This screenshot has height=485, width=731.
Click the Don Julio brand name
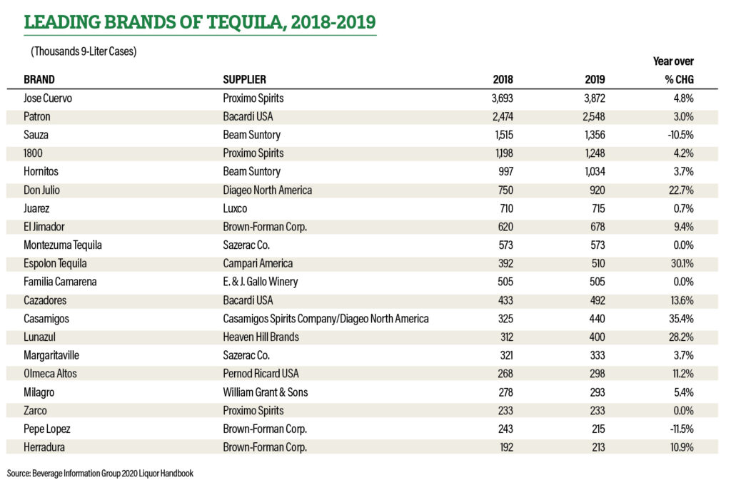[41, 190]
